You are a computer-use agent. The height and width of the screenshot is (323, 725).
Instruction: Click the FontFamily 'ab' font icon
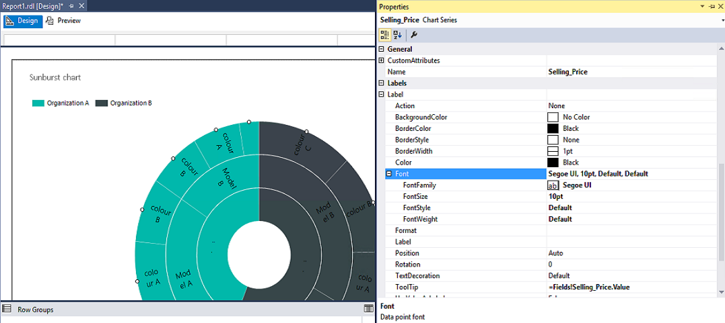(x=553, y=185)
